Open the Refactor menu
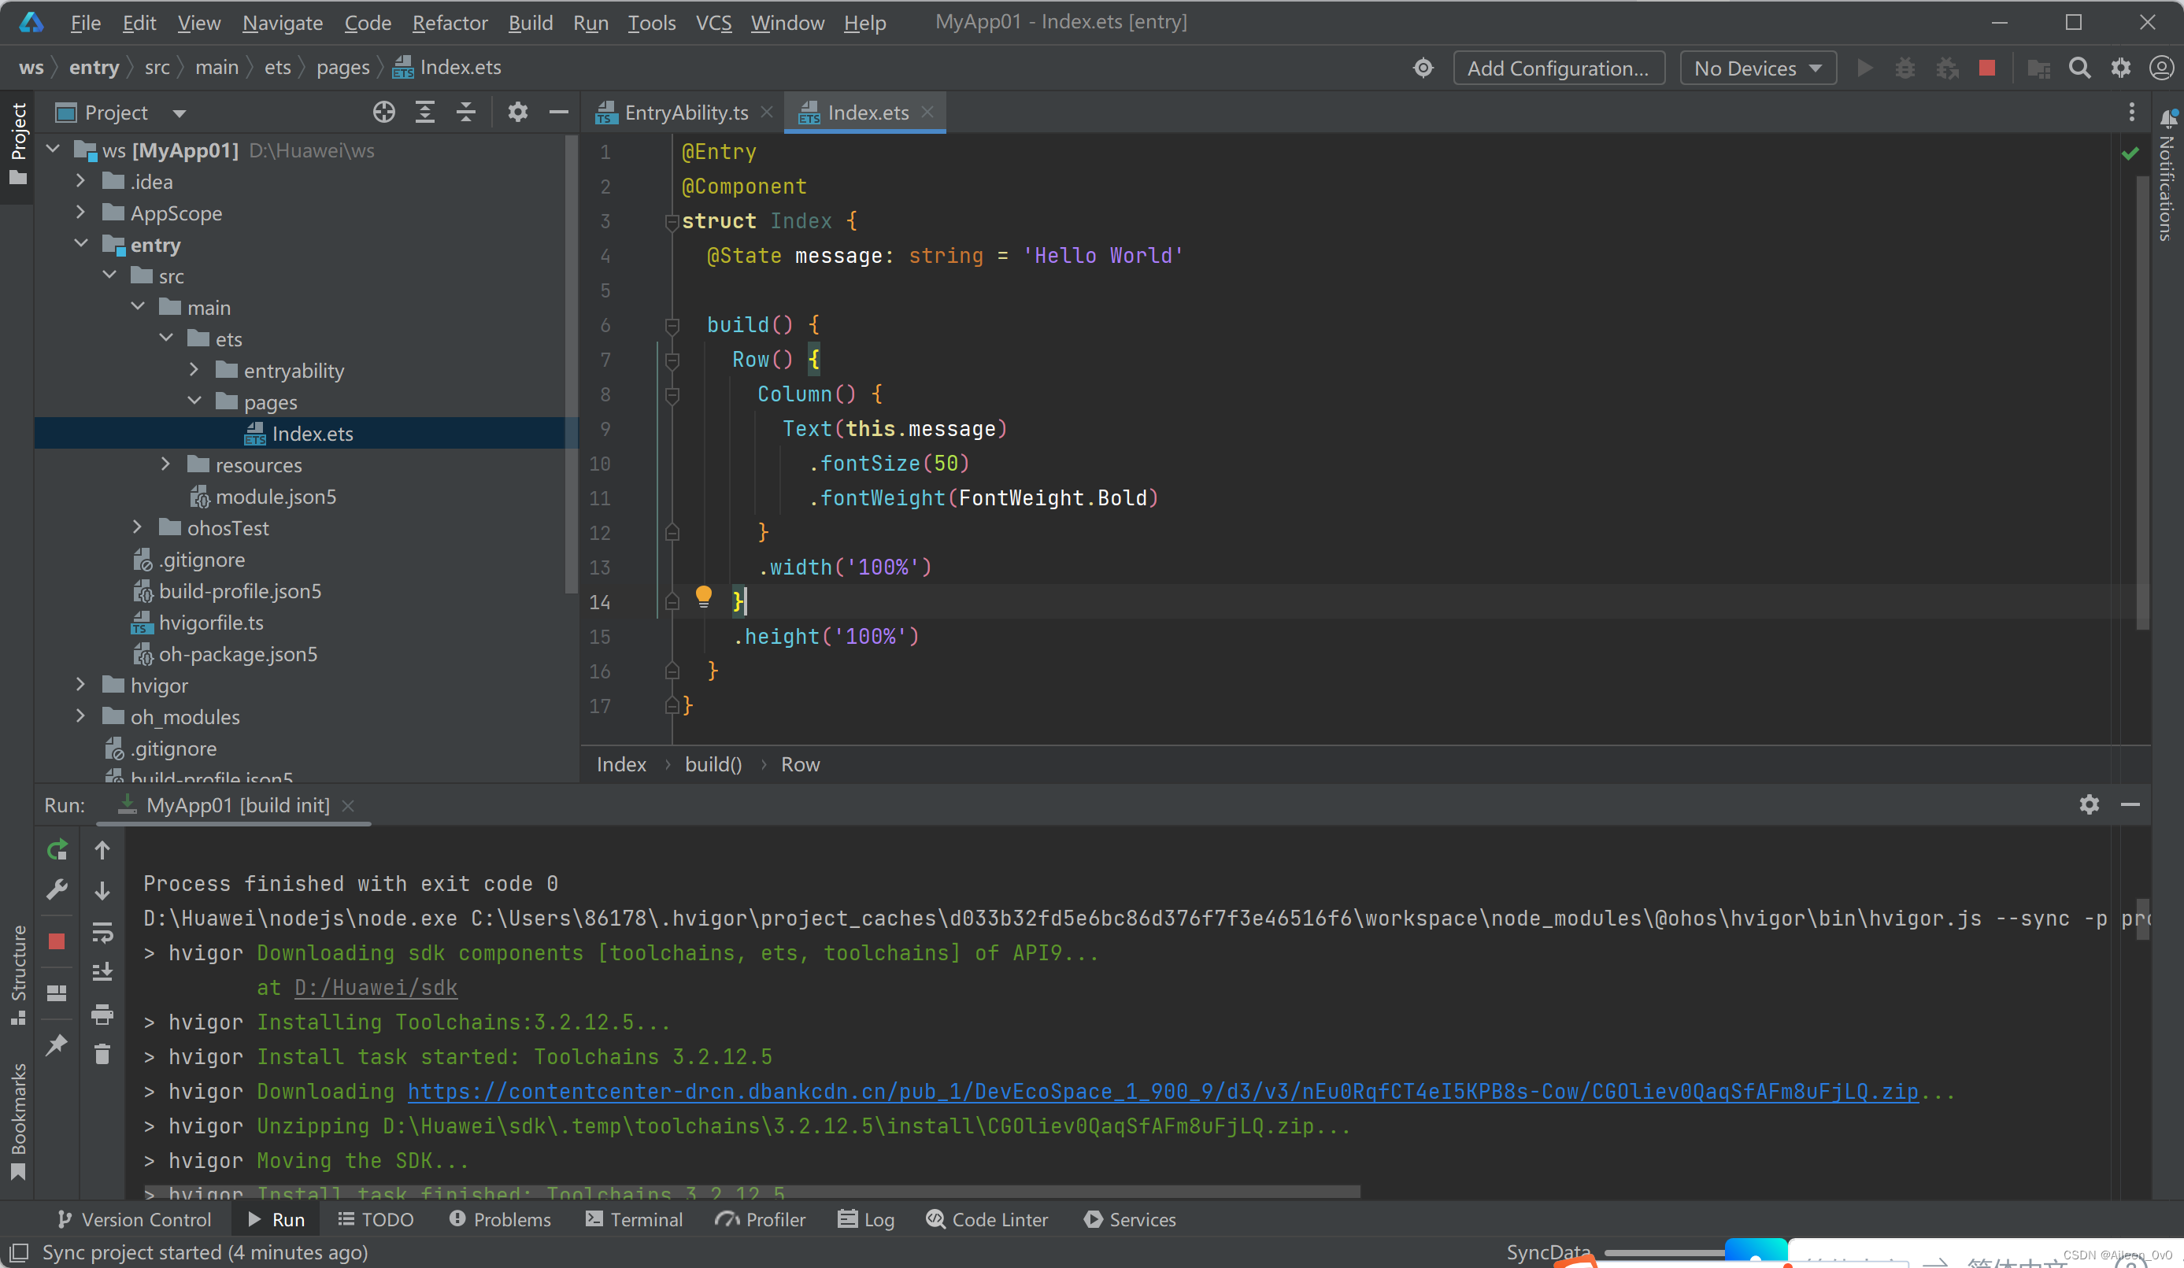 click(450, 23)
